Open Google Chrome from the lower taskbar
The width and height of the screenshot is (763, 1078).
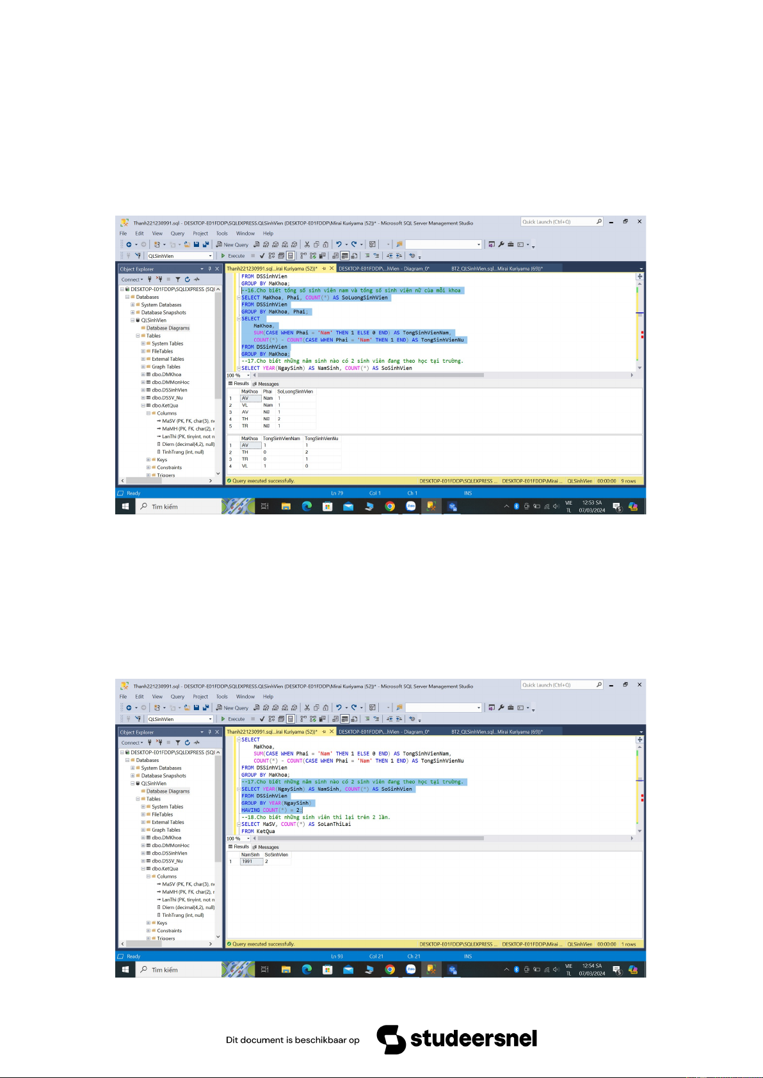tap(390, 970)
